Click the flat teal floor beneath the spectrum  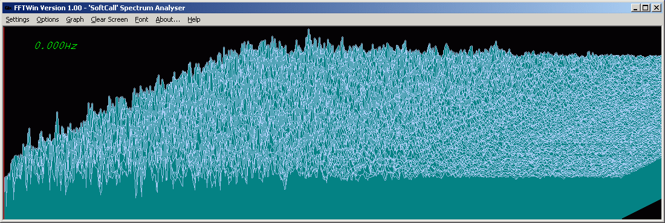pos(297,201)
